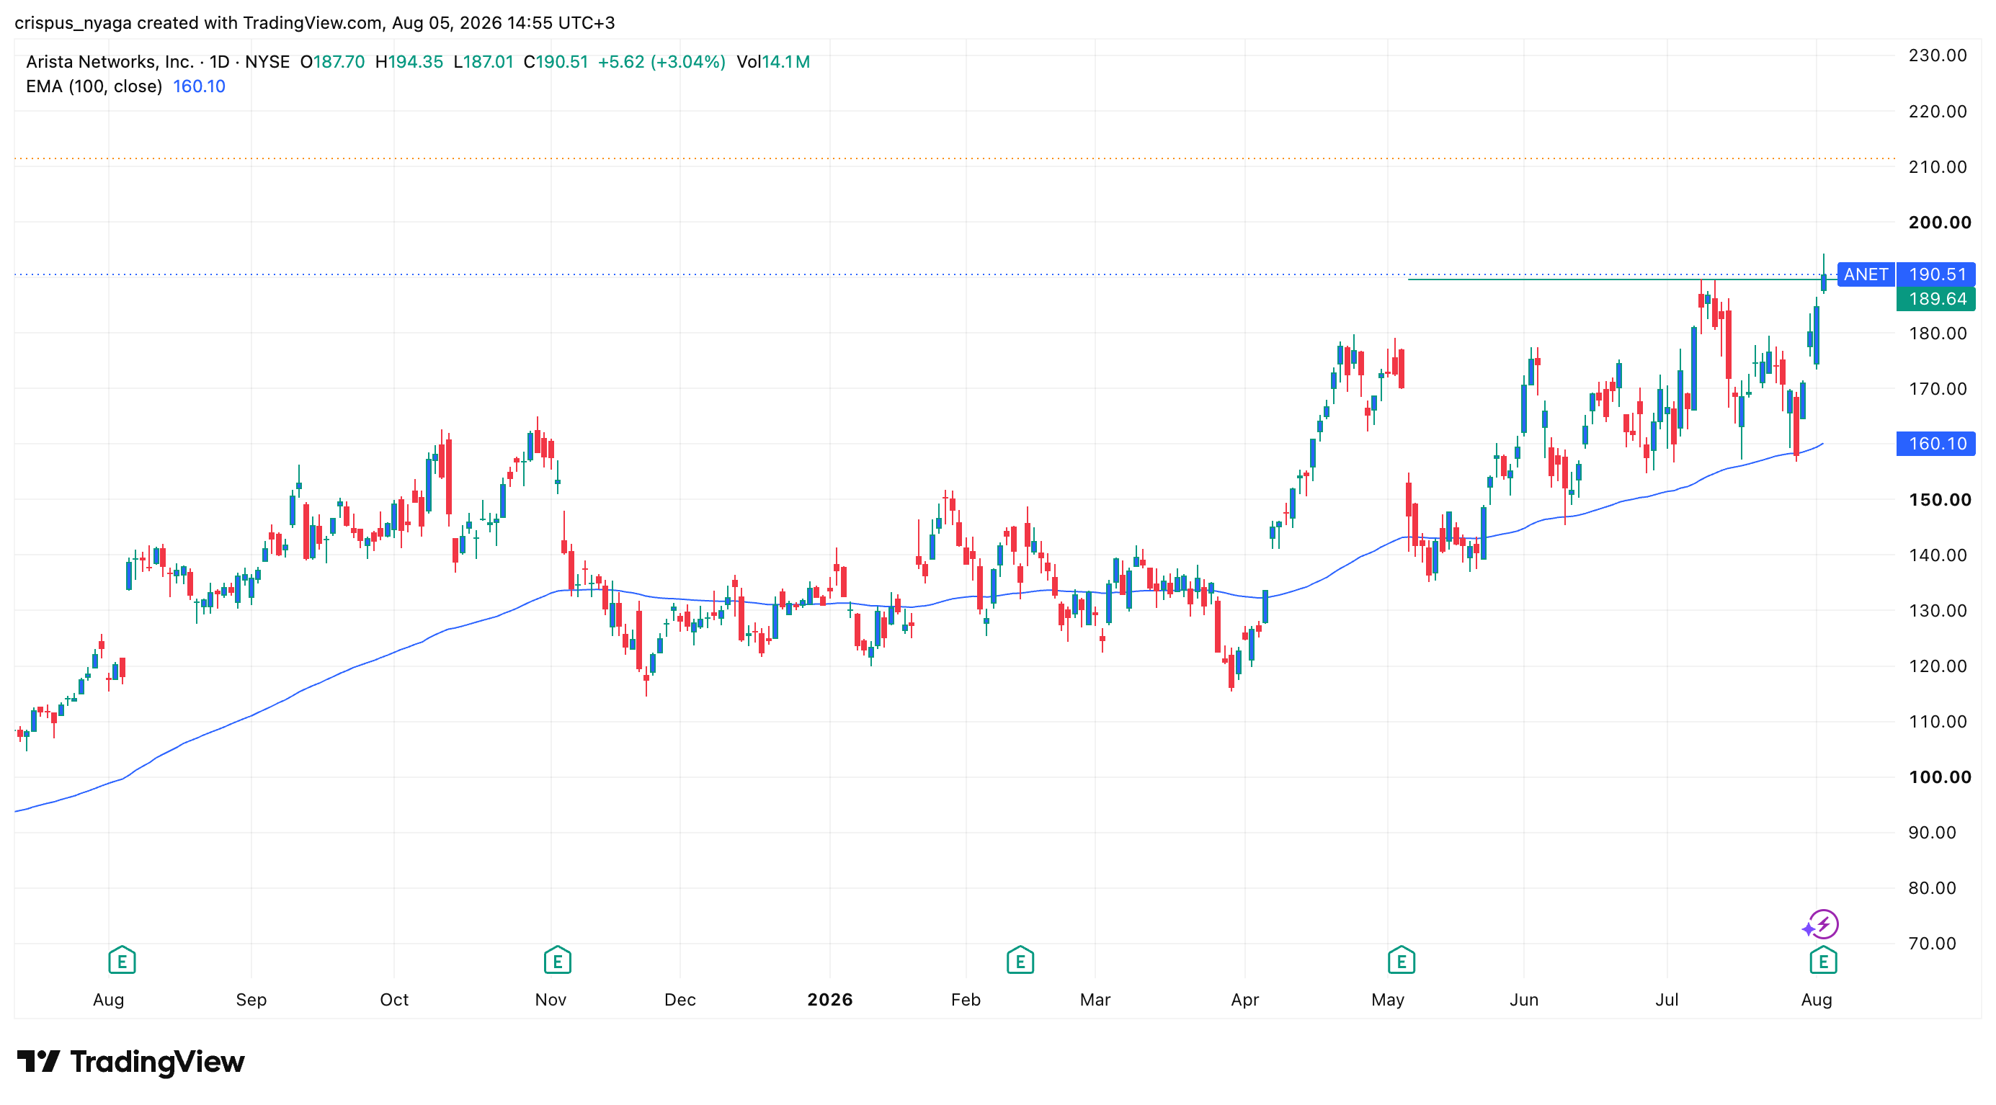1996x1105 pixels.
Task: Click the 120.00 price axis label
Action: click(x=1937, y=666)
